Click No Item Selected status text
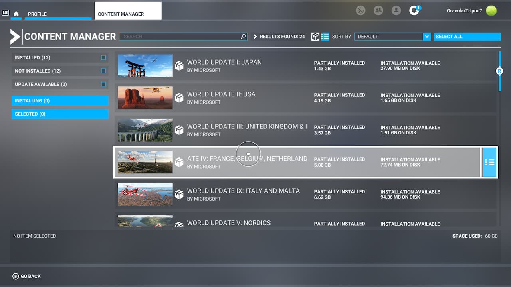Image resolution: width=511 pixels, height=287 pixels. 35,236
